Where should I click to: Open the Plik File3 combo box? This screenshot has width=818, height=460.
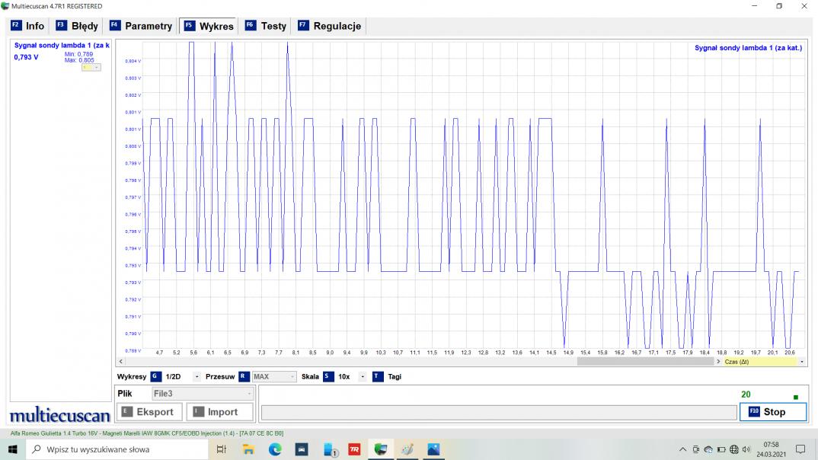203,394
